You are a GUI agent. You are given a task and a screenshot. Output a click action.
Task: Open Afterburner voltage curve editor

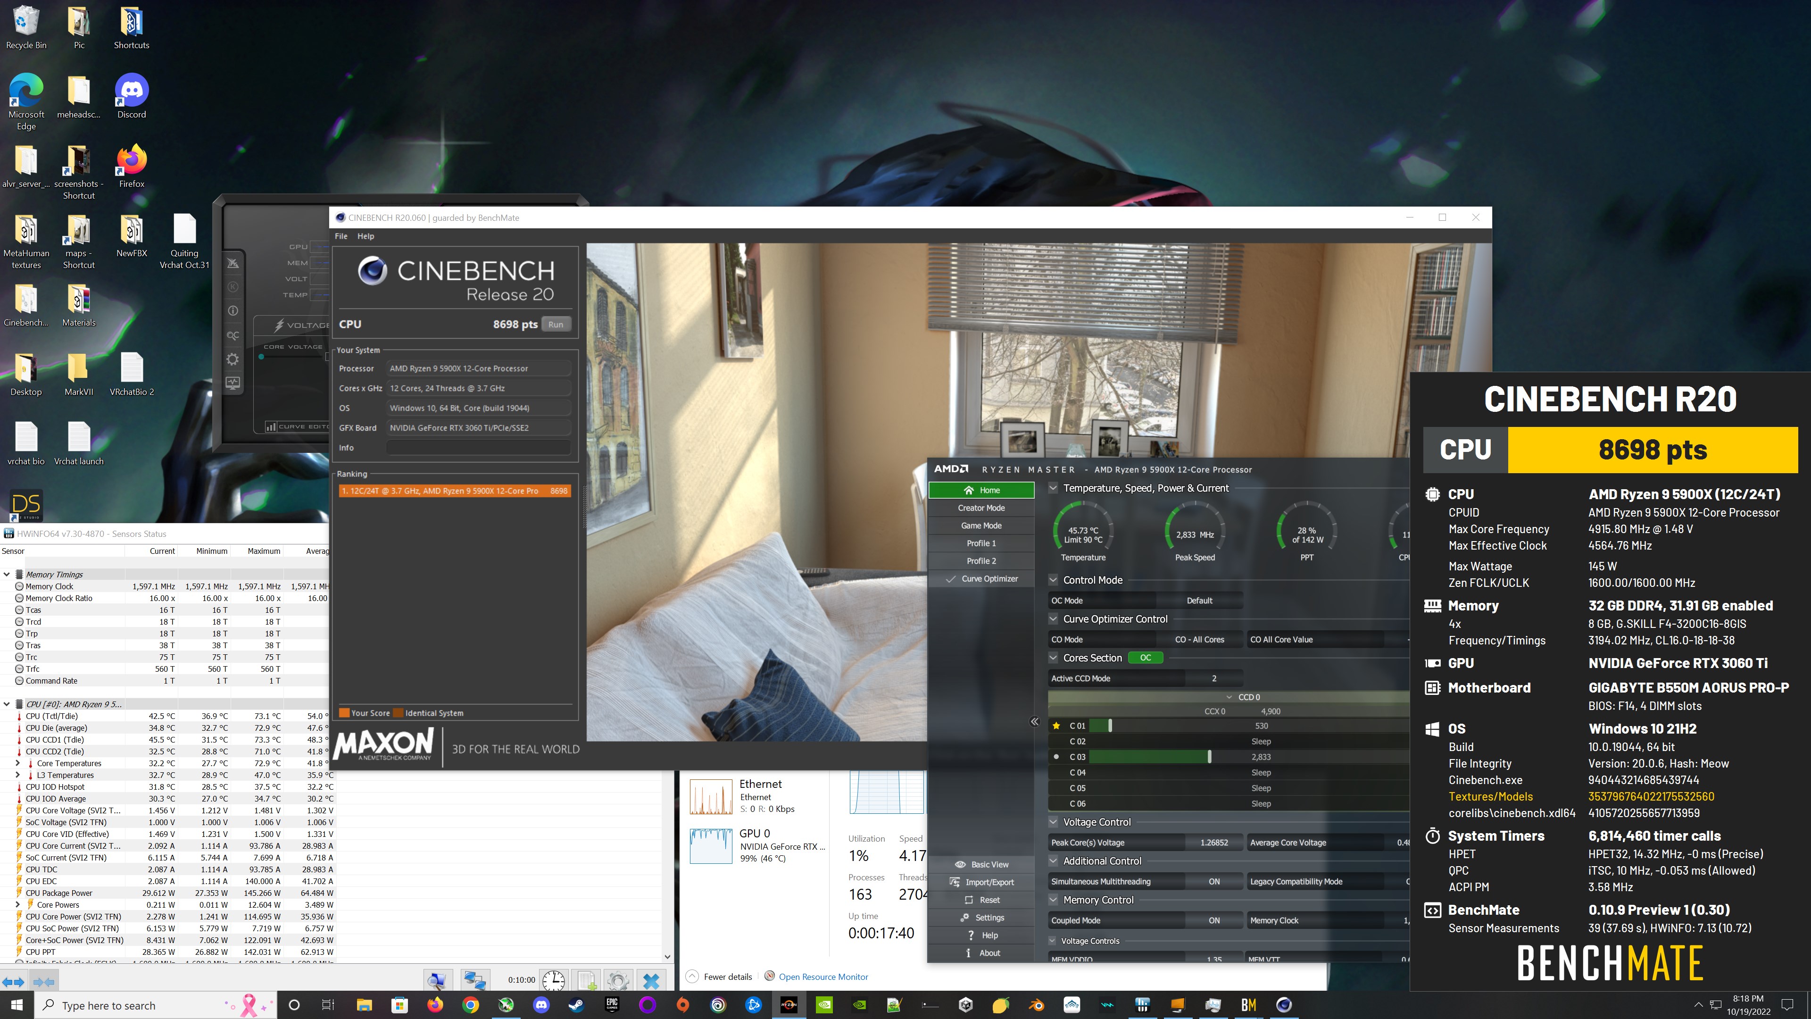pyautogui.click(x=297, y=426)
